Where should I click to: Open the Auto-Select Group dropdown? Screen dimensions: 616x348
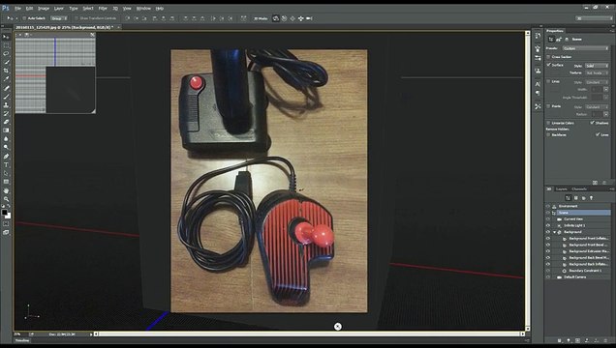pos(59,18)
